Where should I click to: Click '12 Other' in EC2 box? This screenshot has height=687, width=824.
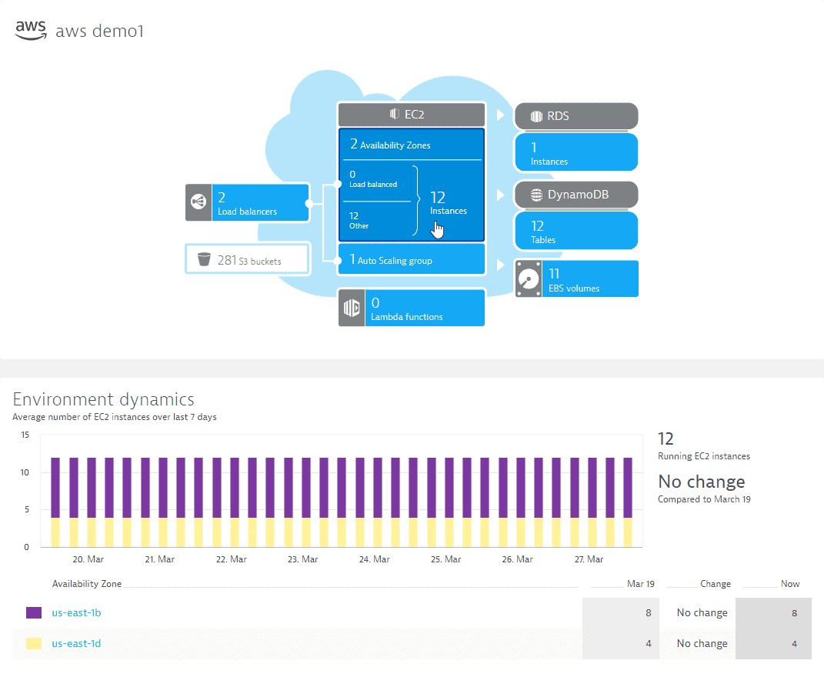pos(359,220)
